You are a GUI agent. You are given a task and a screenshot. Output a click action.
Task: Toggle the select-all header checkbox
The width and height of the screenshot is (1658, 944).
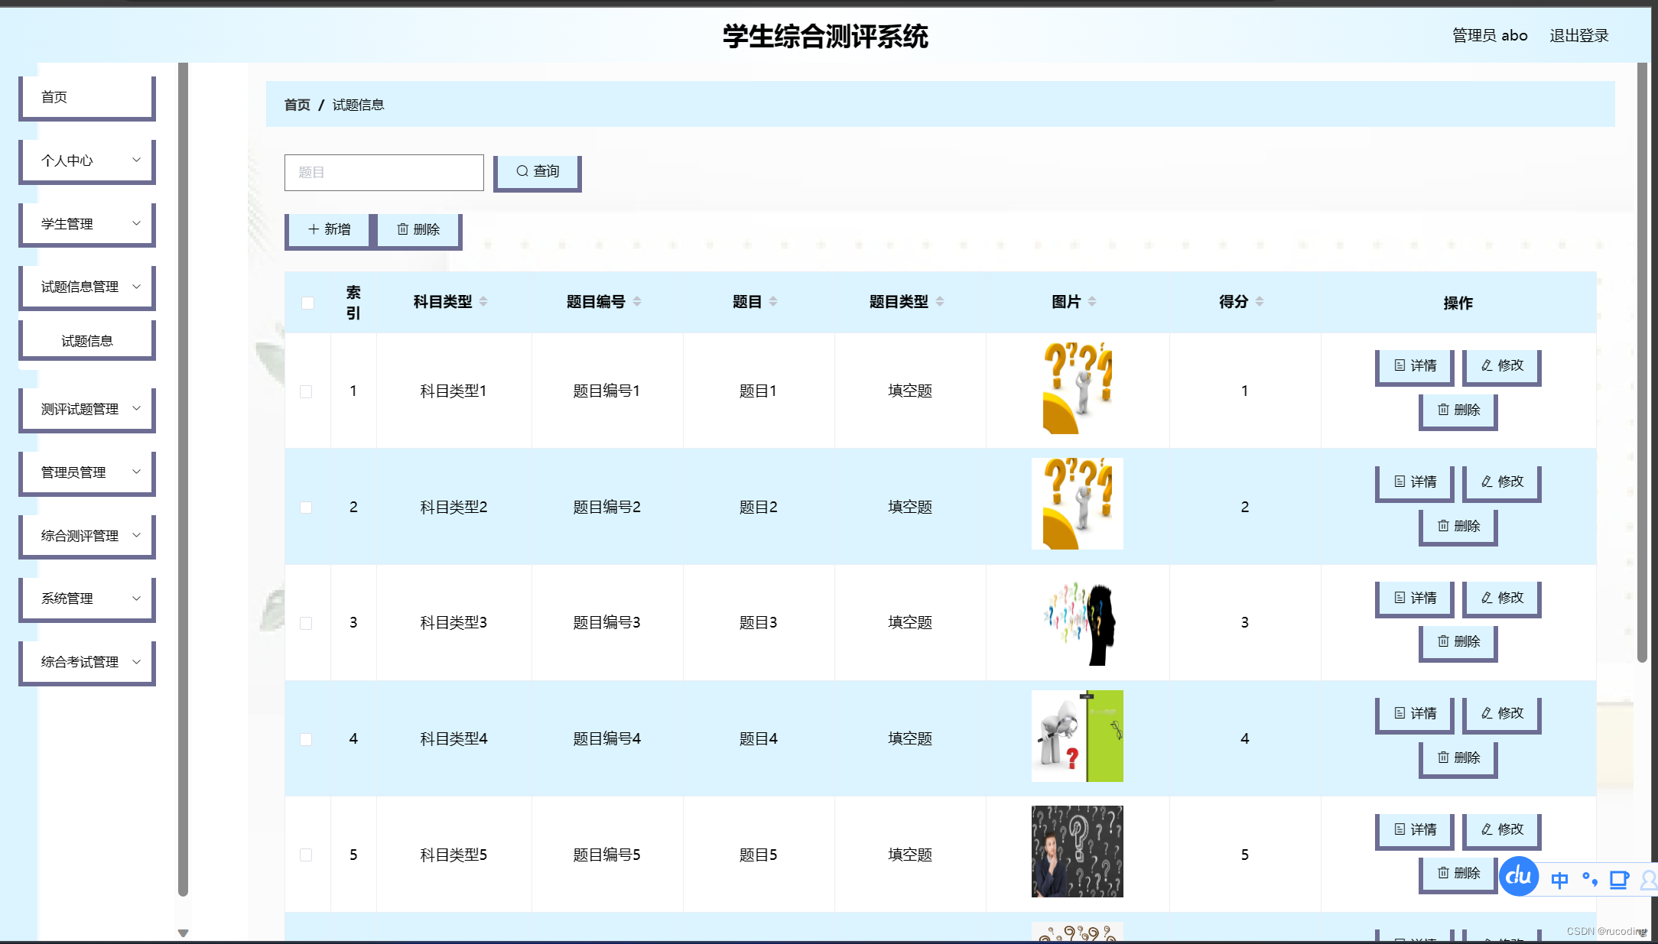pyautogui.click(x=307, y=303)
